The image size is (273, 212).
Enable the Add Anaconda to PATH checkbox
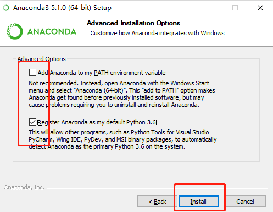[32, 72]
